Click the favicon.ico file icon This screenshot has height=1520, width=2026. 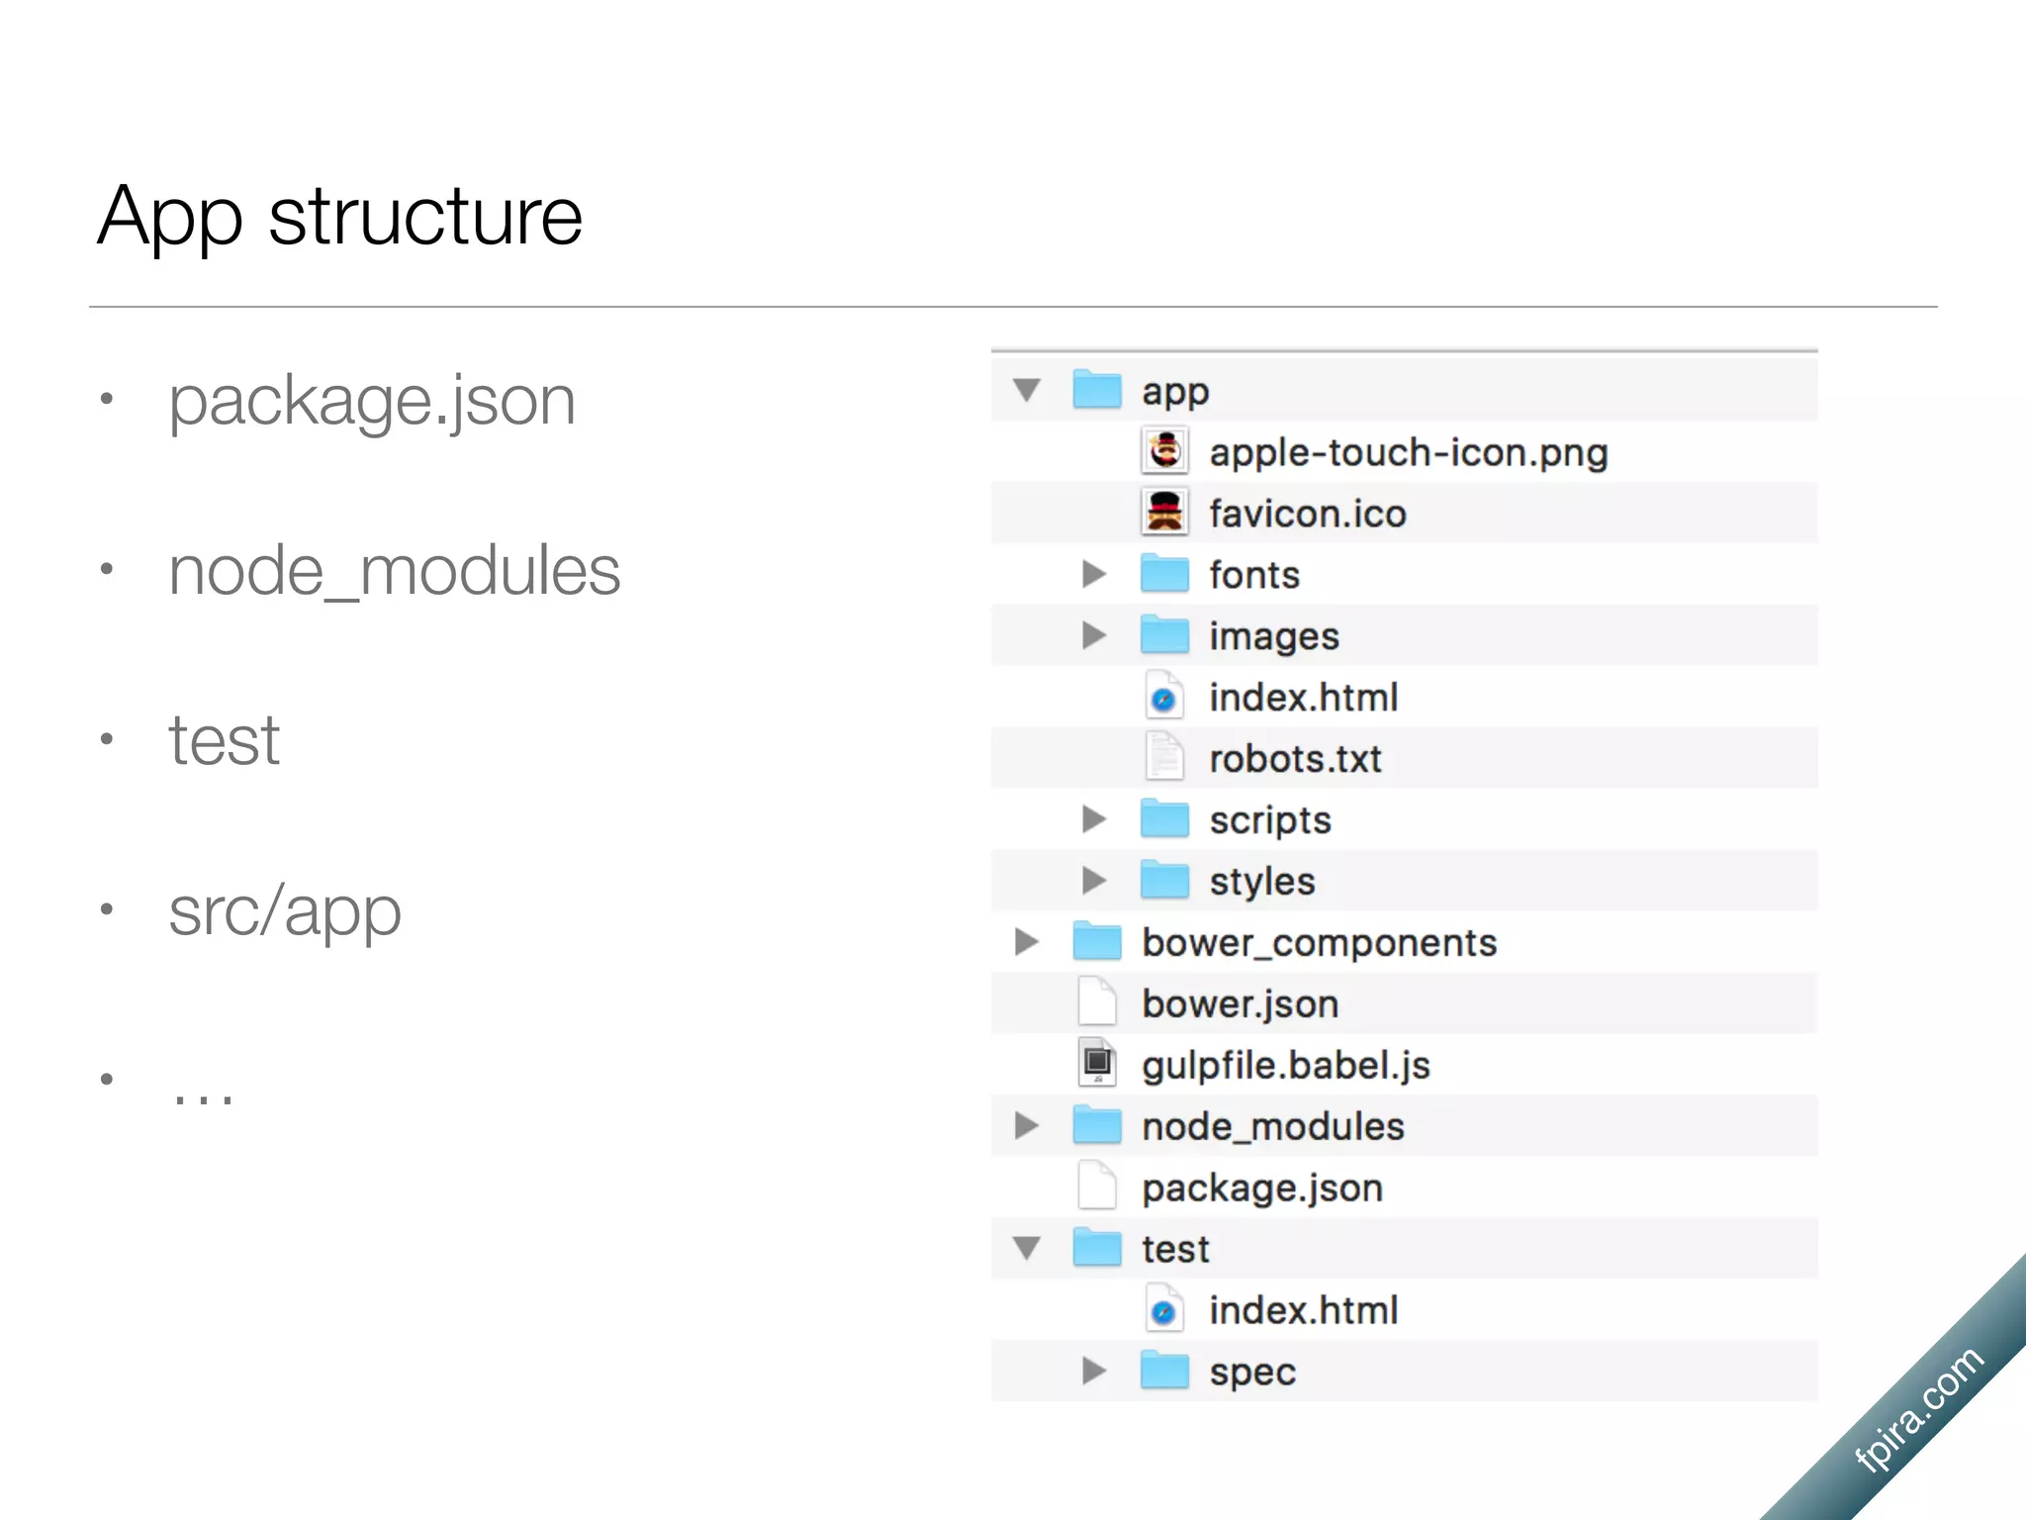point(1164,513)
